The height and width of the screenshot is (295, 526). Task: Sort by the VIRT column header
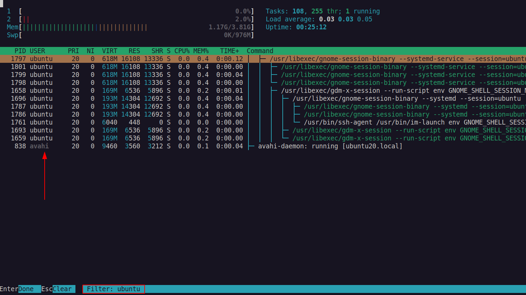(110, 51)
